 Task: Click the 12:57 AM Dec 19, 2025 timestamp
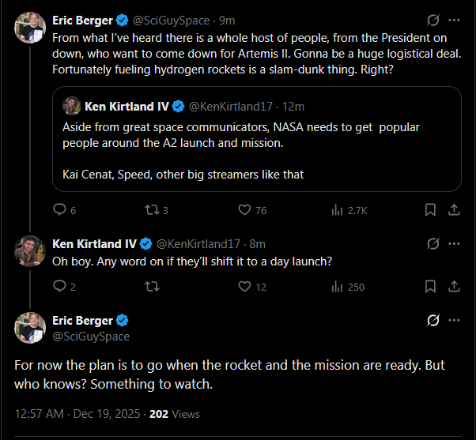click(x=79, y=413)
